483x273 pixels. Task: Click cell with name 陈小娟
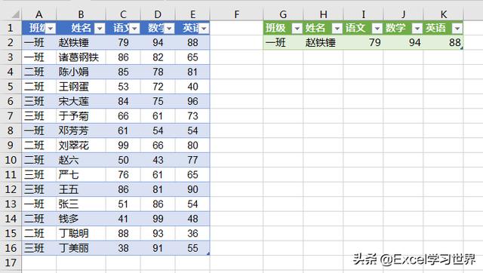pyautogui.click(x=81, y=72)
